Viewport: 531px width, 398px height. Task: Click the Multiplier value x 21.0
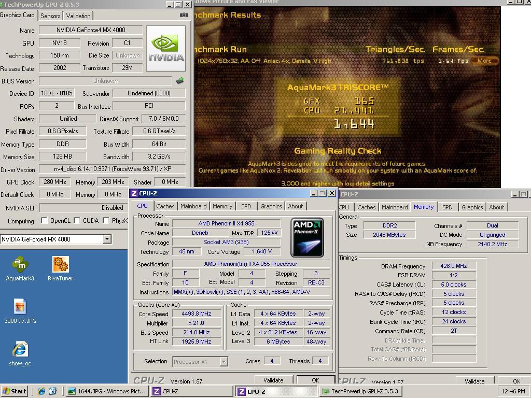coord(197,323)
